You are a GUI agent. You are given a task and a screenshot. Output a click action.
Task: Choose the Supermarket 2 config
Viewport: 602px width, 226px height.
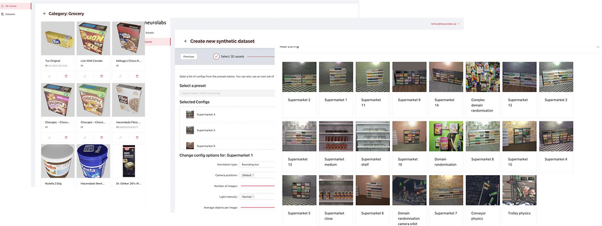[299, 89]
